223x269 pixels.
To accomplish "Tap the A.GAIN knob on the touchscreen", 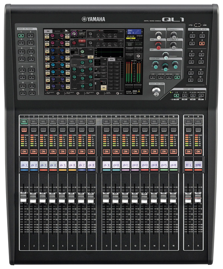I will [74, 34].
